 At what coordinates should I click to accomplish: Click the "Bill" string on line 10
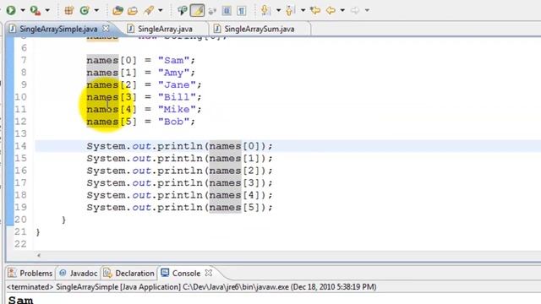click(x=177, y=97)
